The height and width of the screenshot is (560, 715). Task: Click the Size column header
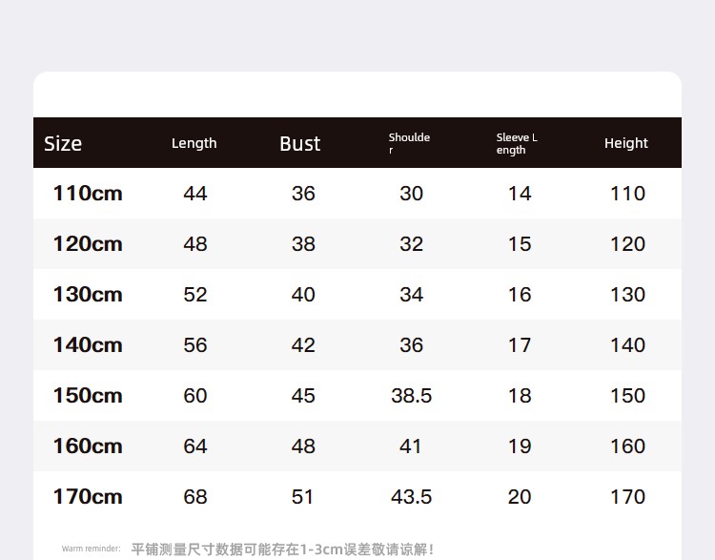coord(63,144)
